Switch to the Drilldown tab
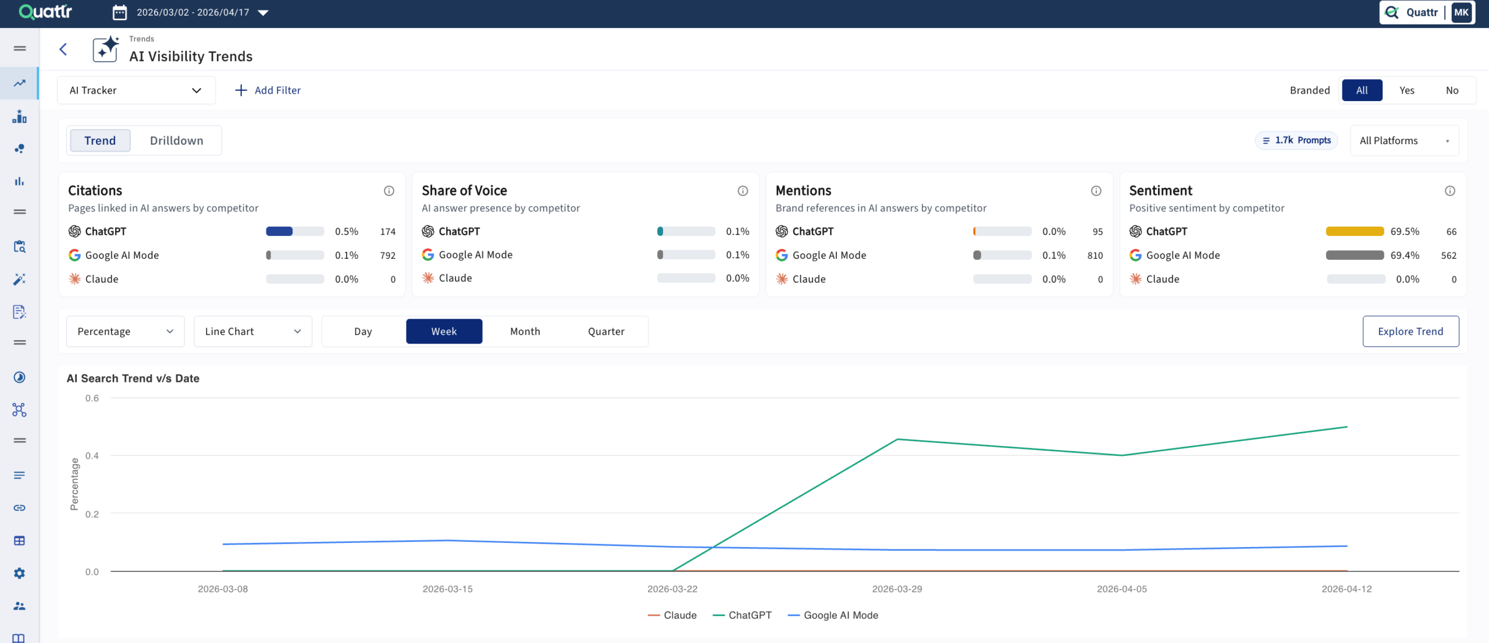1489x643 pixels. pyautogui.click(x=177, y=140)
